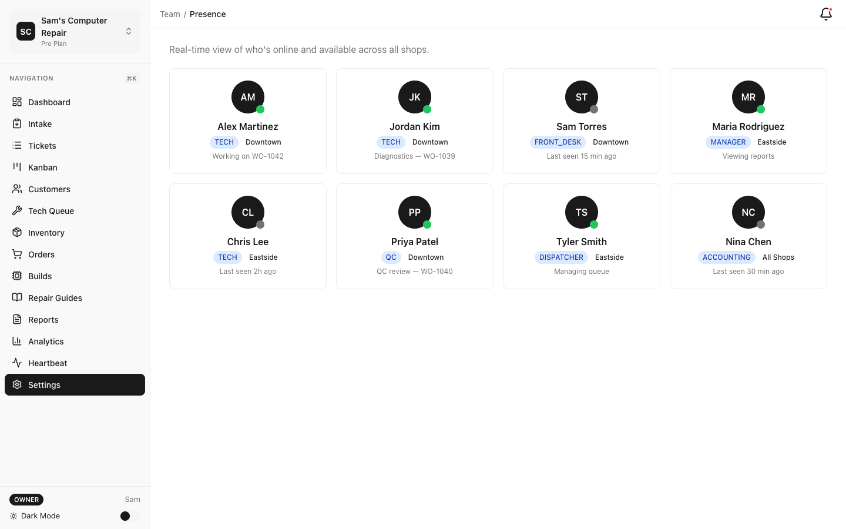Open the Reports section

(43, 319)
